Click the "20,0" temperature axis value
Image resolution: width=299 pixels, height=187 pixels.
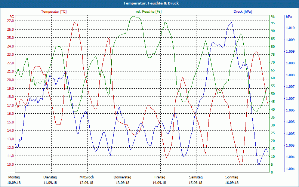[10, 80]
